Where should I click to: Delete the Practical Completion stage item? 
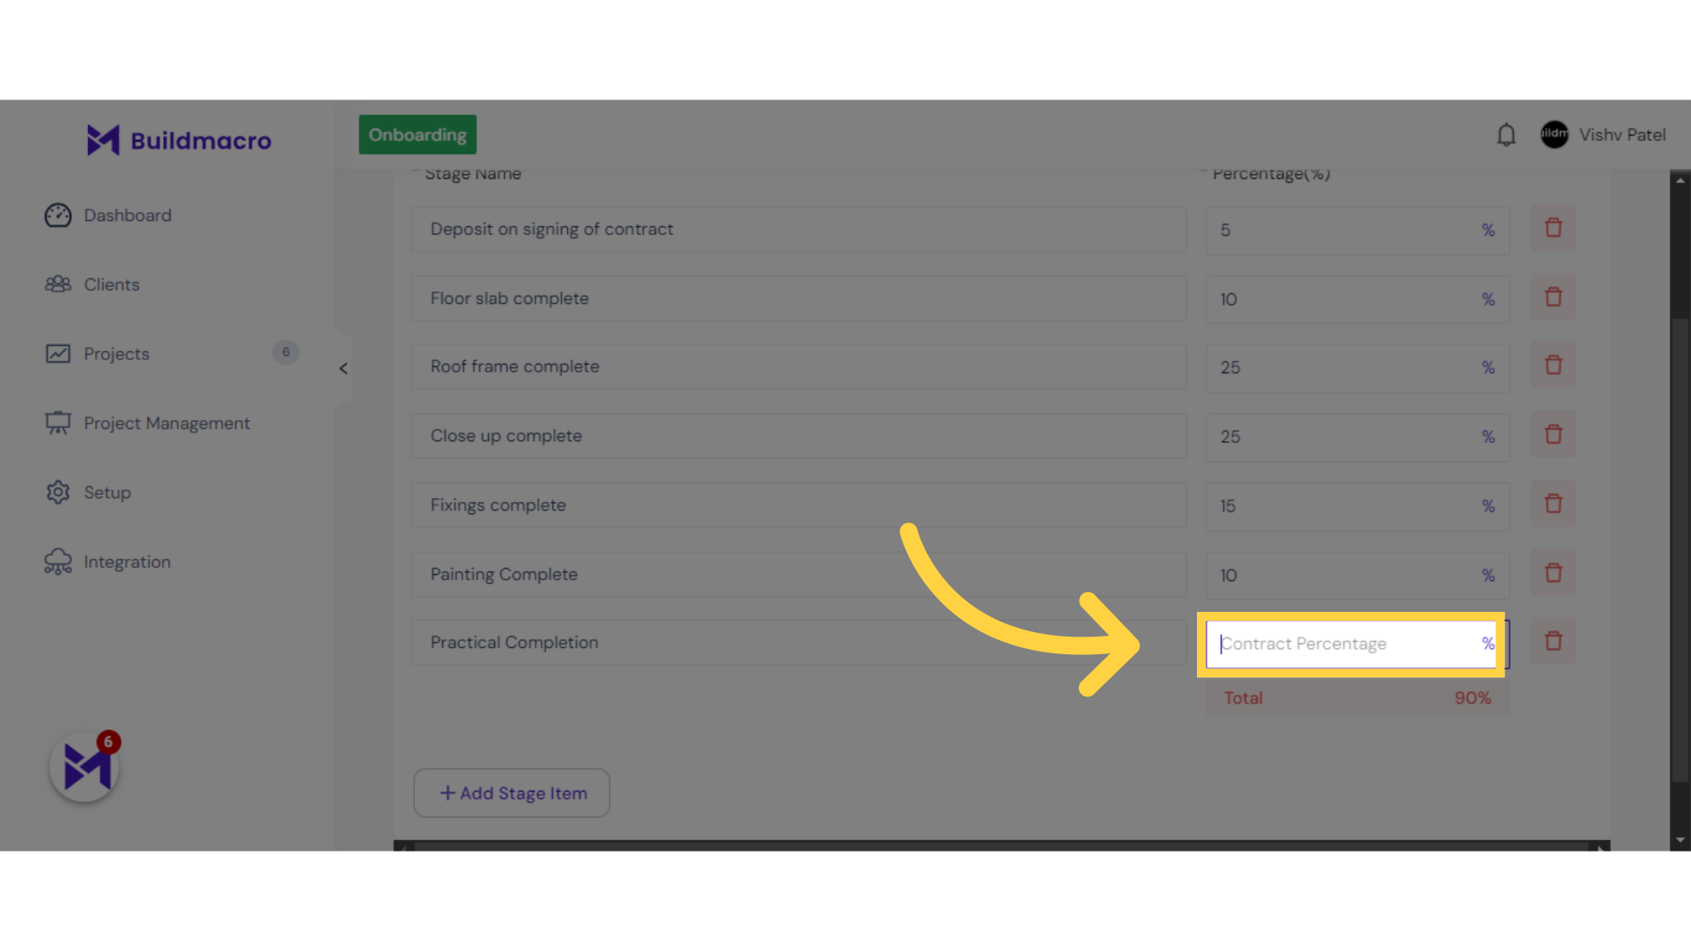pyautogui.click(x=1553, y=641)
